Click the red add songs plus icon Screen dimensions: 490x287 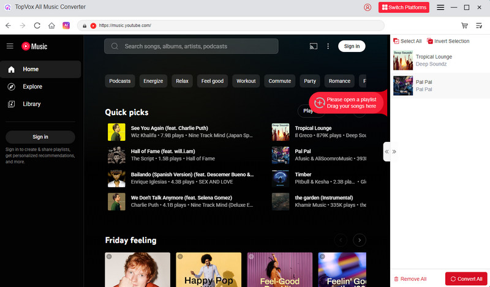click(319, 103)
